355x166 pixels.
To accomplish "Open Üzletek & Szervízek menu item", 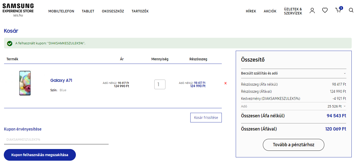I will (293, 11).
